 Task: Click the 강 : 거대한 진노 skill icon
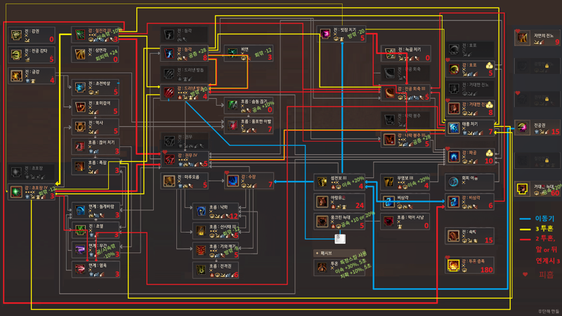[454, 109]
